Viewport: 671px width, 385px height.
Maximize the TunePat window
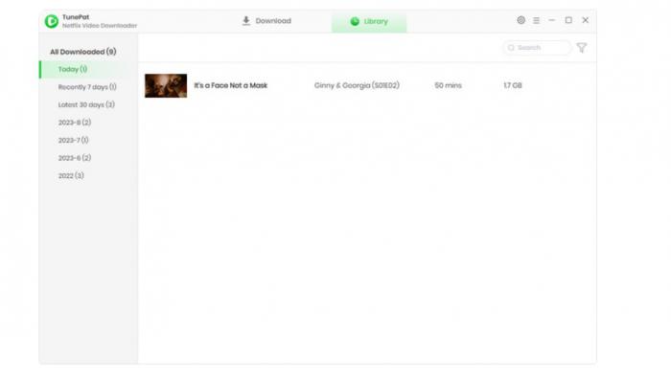[568, 20]
